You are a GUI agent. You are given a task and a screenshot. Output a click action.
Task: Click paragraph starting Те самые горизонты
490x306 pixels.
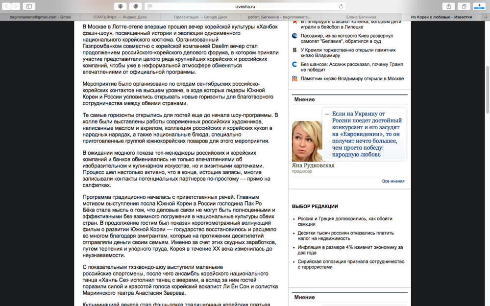(x=180, y=128)
